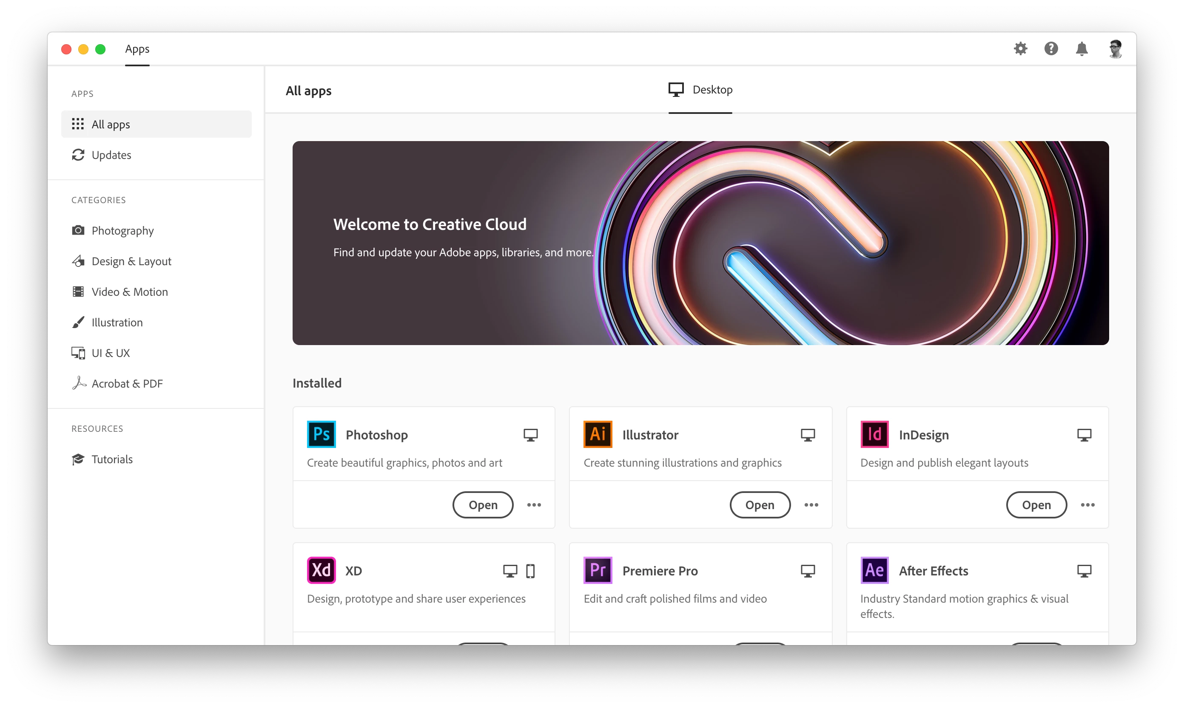Click the InDesign Id app icon

click(874, 434)
